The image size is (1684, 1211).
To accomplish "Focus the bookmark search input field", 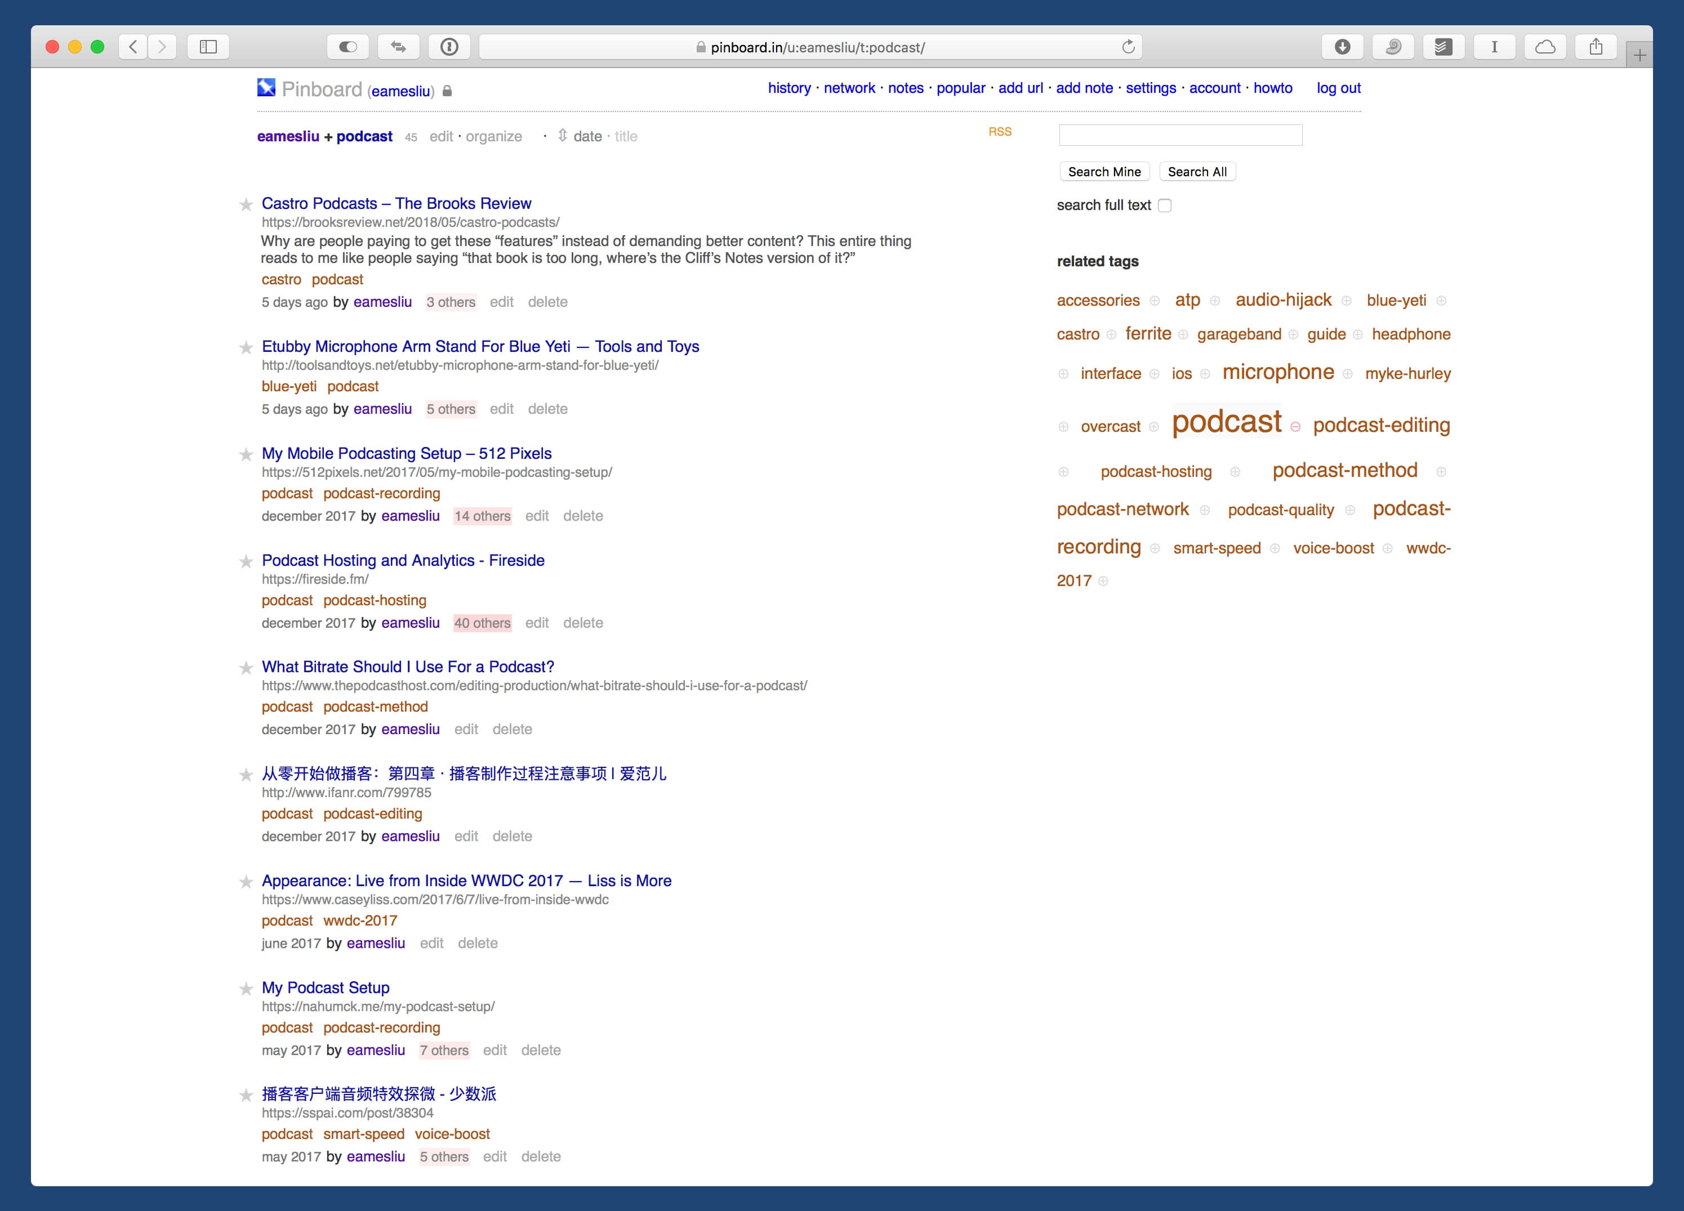I will coord(1180,135).
